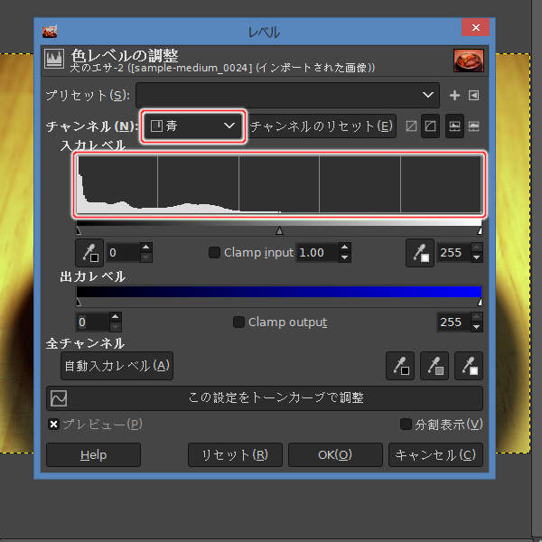The image size is (542, 542).
Task: Enable Clamp output checkbox
Action: [238, 322]
